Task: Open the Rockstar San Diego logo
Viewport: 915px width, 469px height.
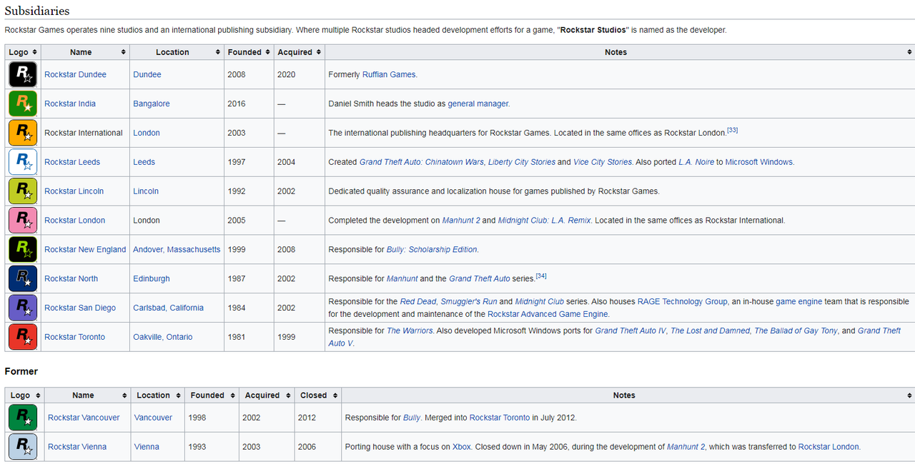Action: (23, 308)
